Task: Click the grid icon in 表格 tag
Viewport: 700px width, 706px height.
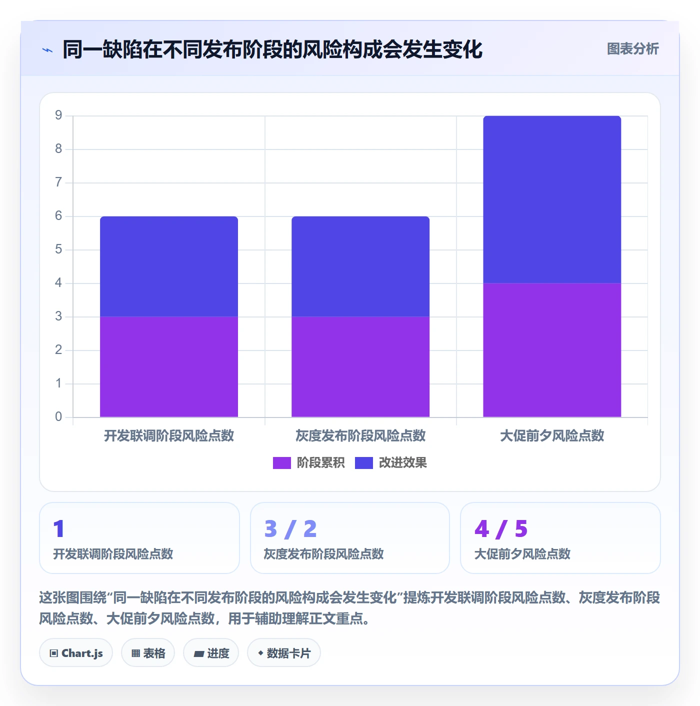Action: (135, 653)
